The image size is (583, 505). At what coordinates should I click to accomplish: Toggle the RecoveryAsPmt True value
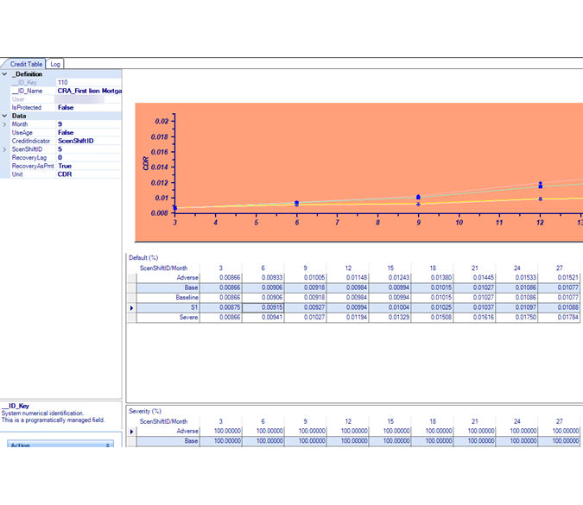click(x=66, y=166)
